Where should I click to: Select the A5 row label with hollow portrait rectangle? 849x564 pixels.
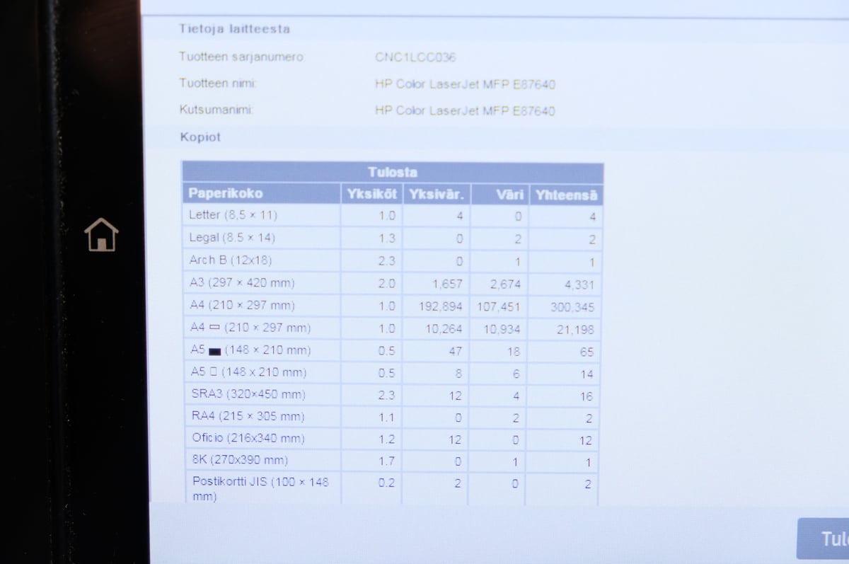pos(248,372)
